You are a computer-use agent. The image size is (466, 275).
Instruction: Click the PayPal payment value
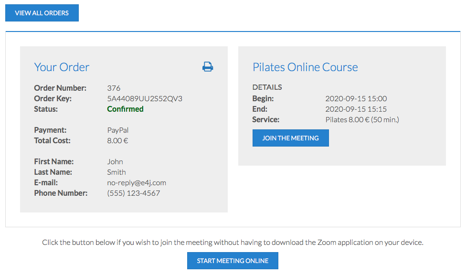[117, 130]
